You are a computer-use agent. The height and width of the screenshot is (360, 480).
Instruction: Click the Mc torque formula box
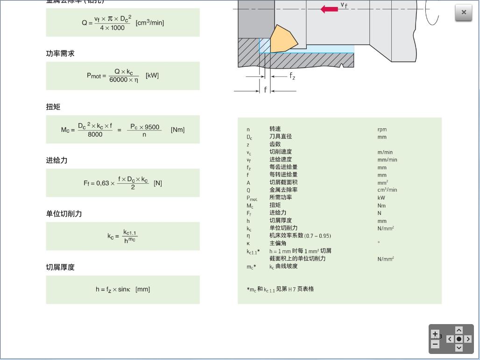coord(123,129)
